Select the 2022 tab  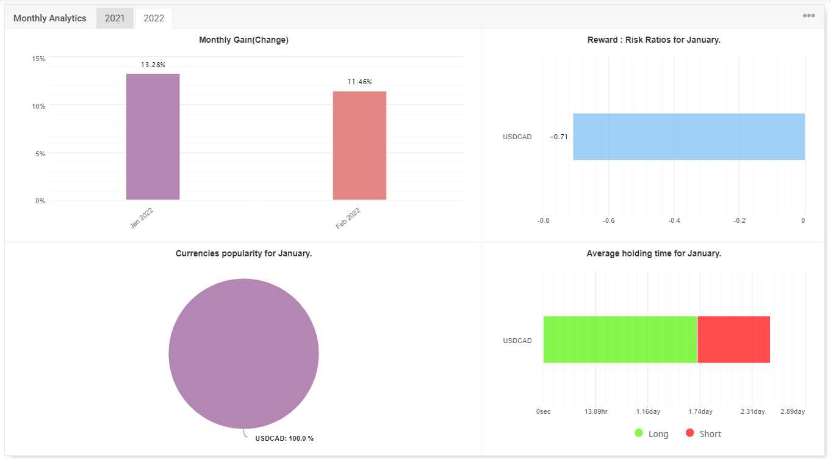point(154,18)
